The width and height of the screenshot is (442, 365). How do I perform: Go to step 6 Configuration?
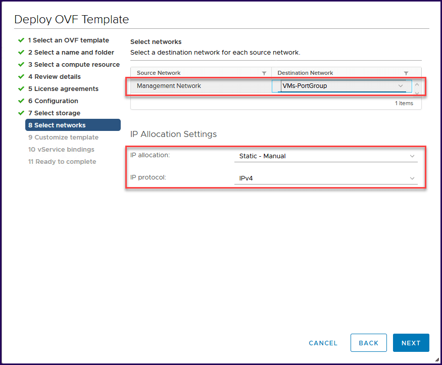point(53,101)
